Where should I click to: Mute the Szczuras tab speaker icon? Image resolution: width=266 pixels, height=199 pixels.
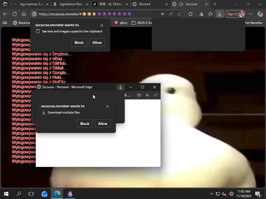coord(181,4)
